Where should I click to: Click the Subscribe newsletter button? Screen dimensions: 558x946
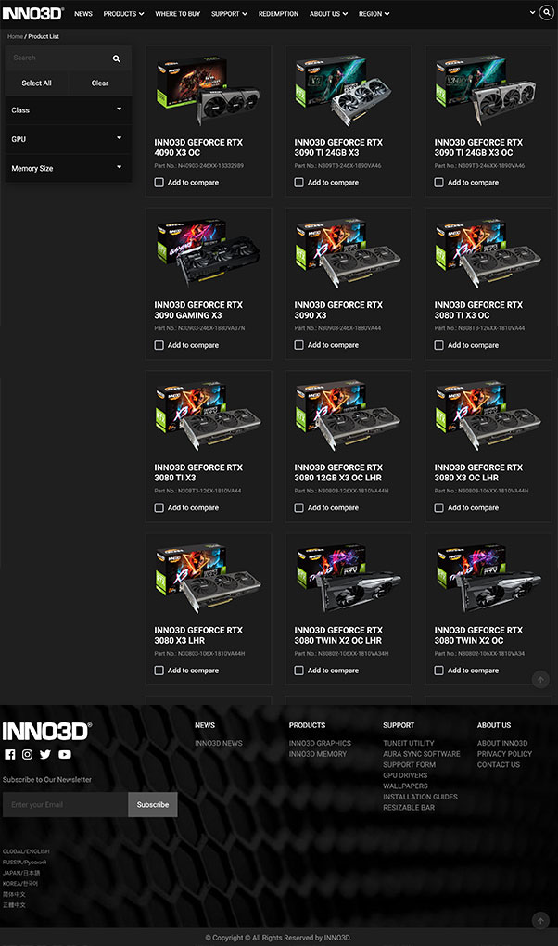tap(153, 804)
